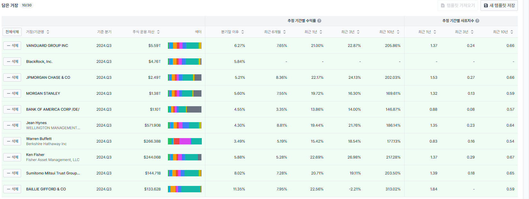529x199 pixels.
Task: Click Berkshire Hathaway sector allocation bar
Action: click(185, 141)
